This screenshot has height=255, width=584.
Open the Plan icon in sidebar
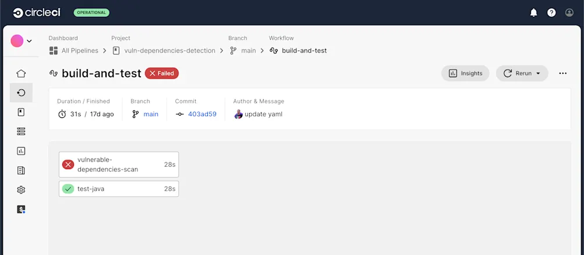(21, 171)
